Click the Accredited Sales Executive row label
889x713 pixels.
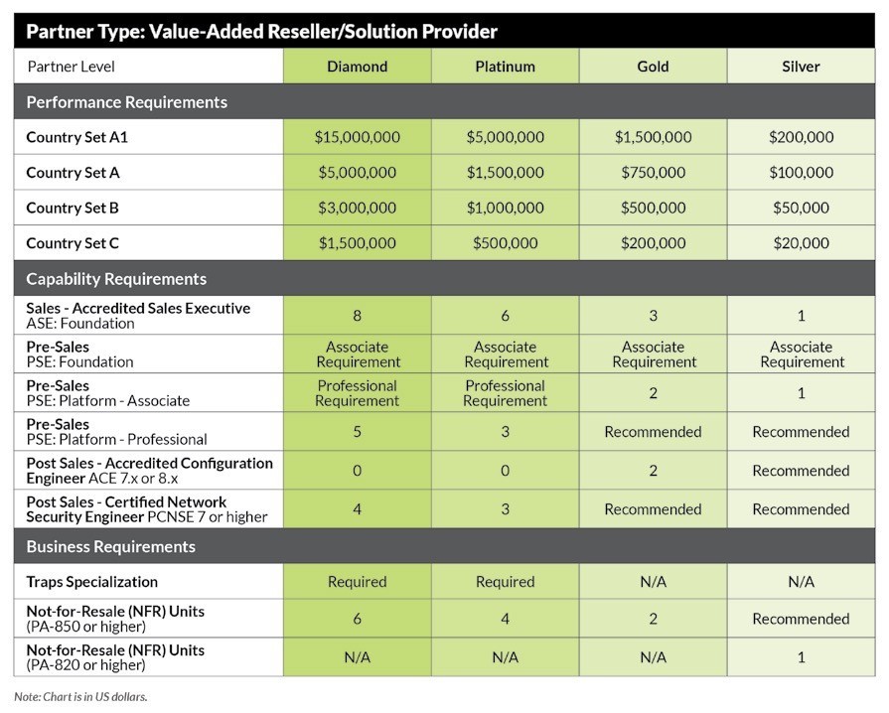point(137,309)
